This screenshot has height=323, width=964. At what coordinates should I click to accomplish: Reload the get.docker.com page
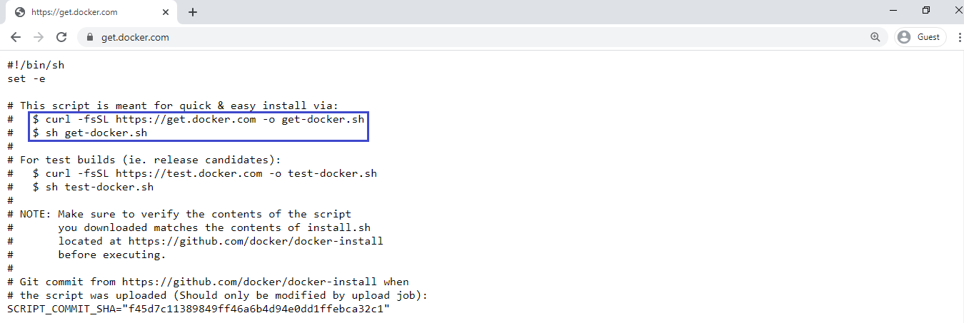point(61,37)
